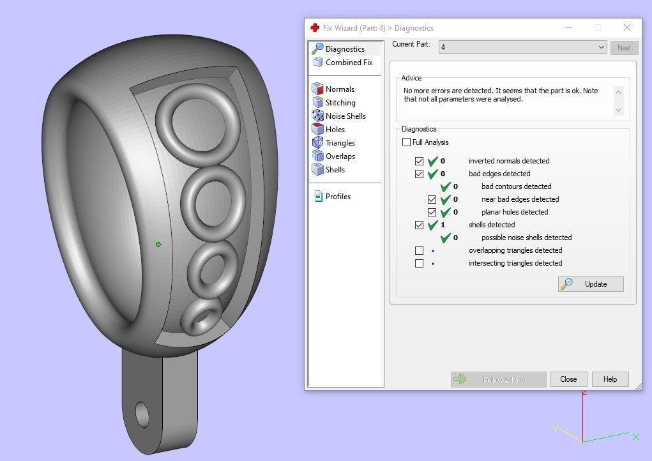Image resolution: width=652 pixels, height=461 pixels.
Task: Enable the Full Analysis checkbox
Action: pos(406,142)
